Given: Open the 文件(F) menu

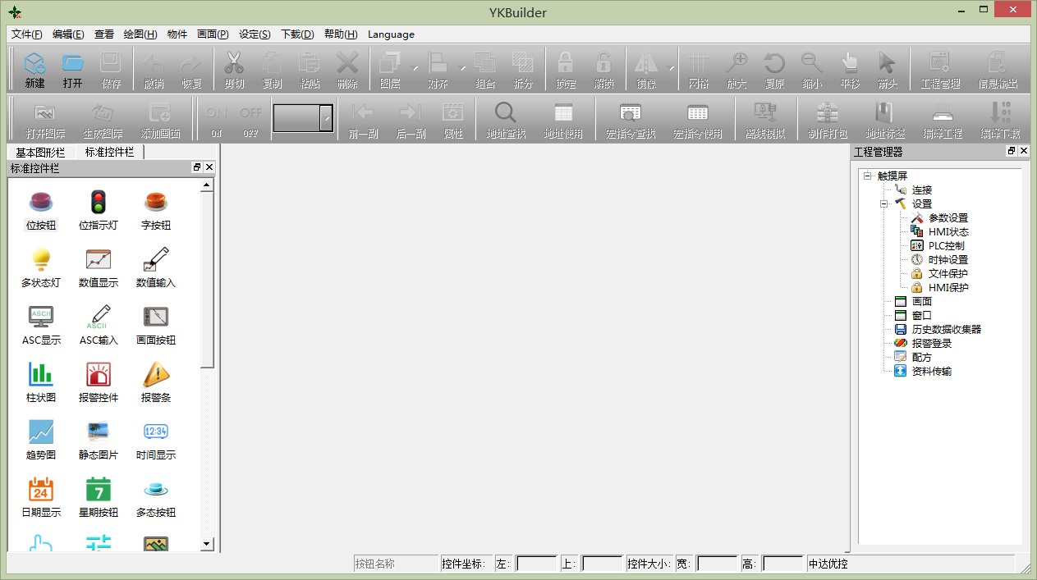Looking at the screenshot, I should click(26, 34).
